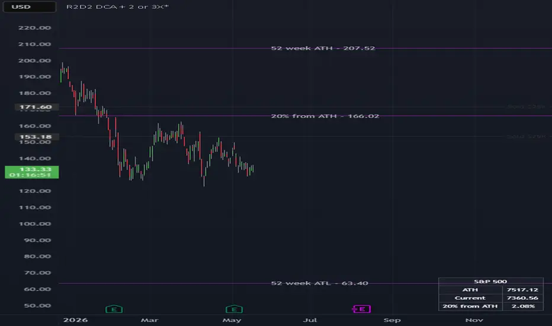
Task: Click the 2026 time axis label
Action: [75, 320]
